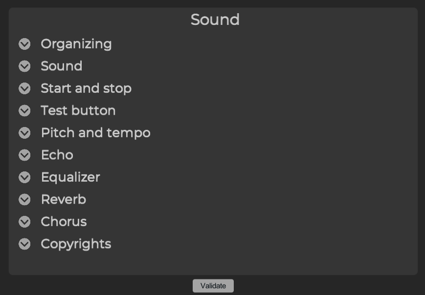Select the Test button list entry
The width and height of the screenshot is (425, 295).
click(x=78, y=110)
